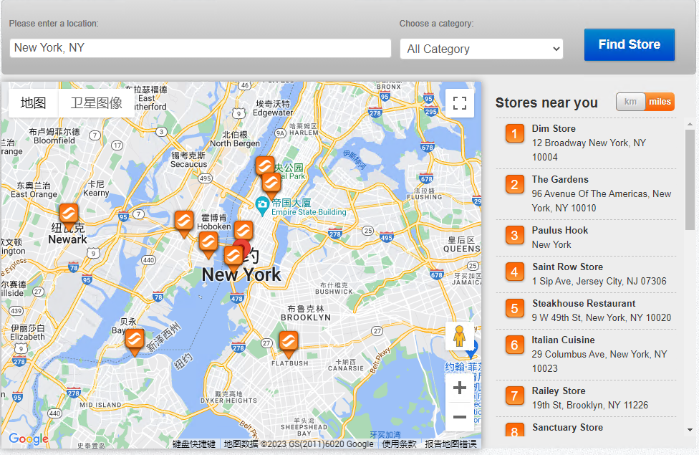The height and width of the screenshot is (455, 699).
Task: Click the store marker right of Hoboken
Action: click(244, 231)
